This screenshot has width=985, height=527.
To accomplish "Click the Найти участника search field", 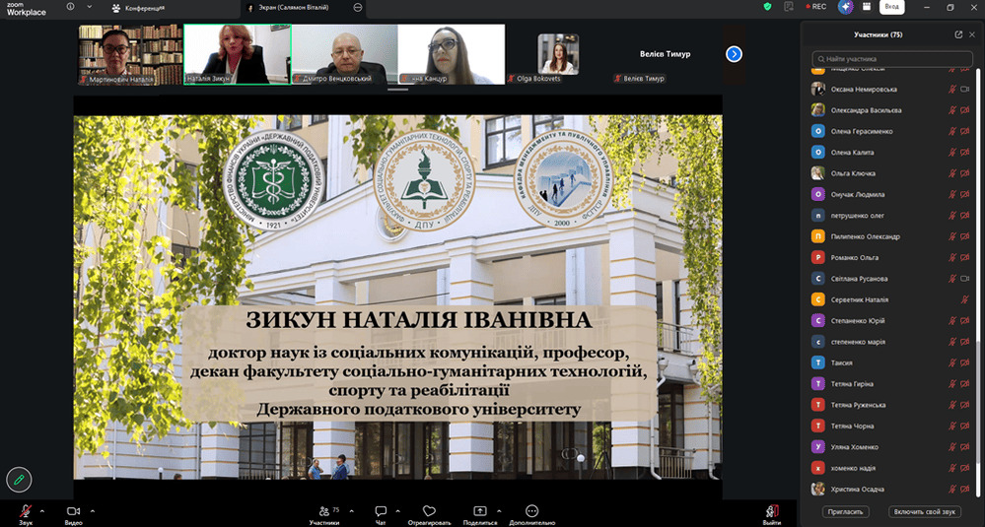I will (x=892, y=59).
